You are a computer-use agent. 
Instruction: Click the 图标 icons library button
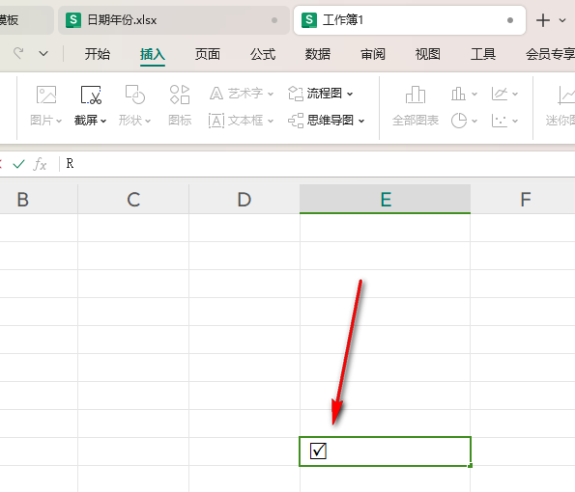pyautogui.click(x=180, y=96)
